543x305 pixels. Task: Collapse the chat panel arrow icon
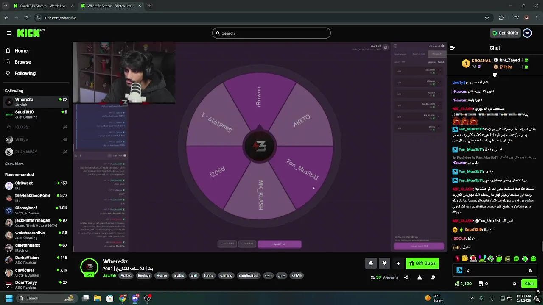click(x=452, y=48)
